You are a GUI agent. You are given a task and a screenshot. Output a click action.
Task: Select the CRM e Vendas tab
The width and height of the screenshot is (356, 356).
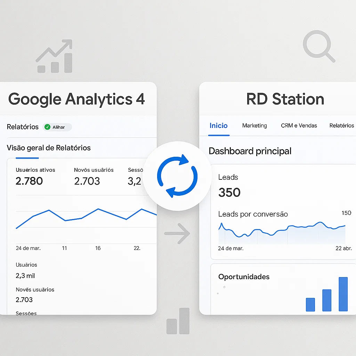[299, 126]
